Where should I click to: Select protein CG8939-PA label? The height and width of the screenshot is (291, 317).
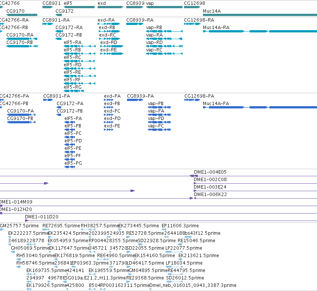coord(140,96)
